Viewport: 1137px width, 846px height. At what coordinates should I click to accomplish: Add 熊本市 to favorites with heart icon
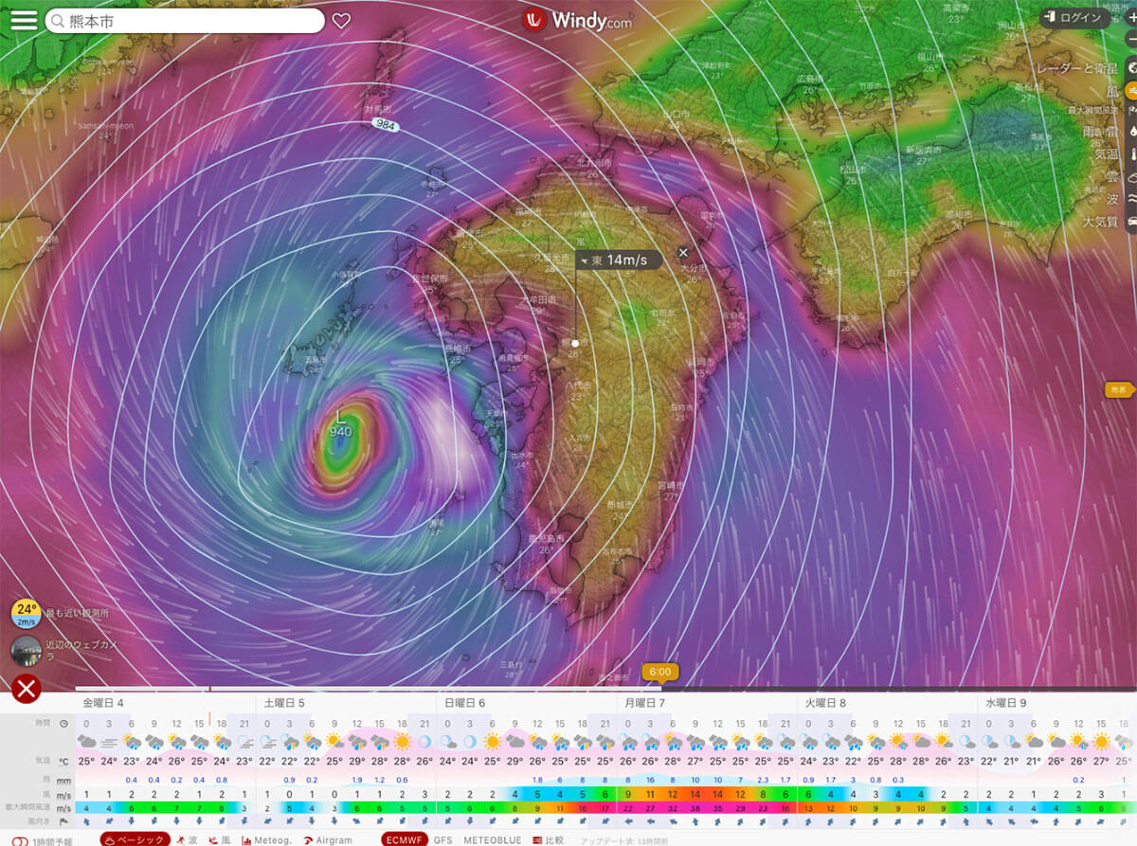pos(341,21)
